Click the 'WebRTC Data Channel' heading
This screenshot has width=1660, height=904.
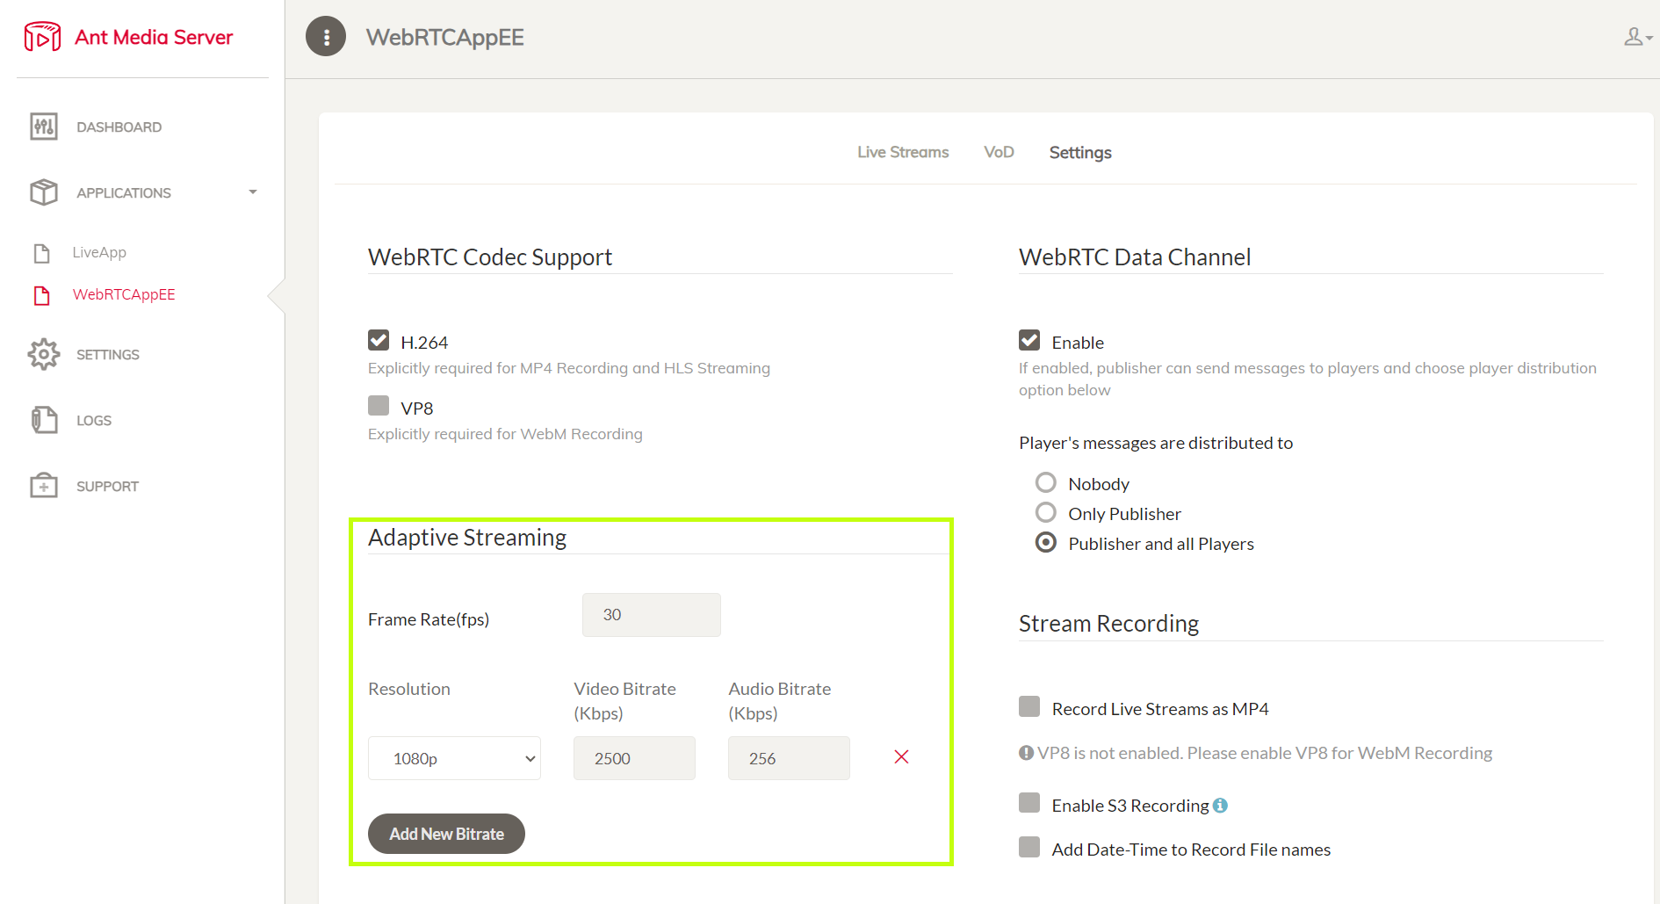pyautogui.click(x=1135, y=257)
